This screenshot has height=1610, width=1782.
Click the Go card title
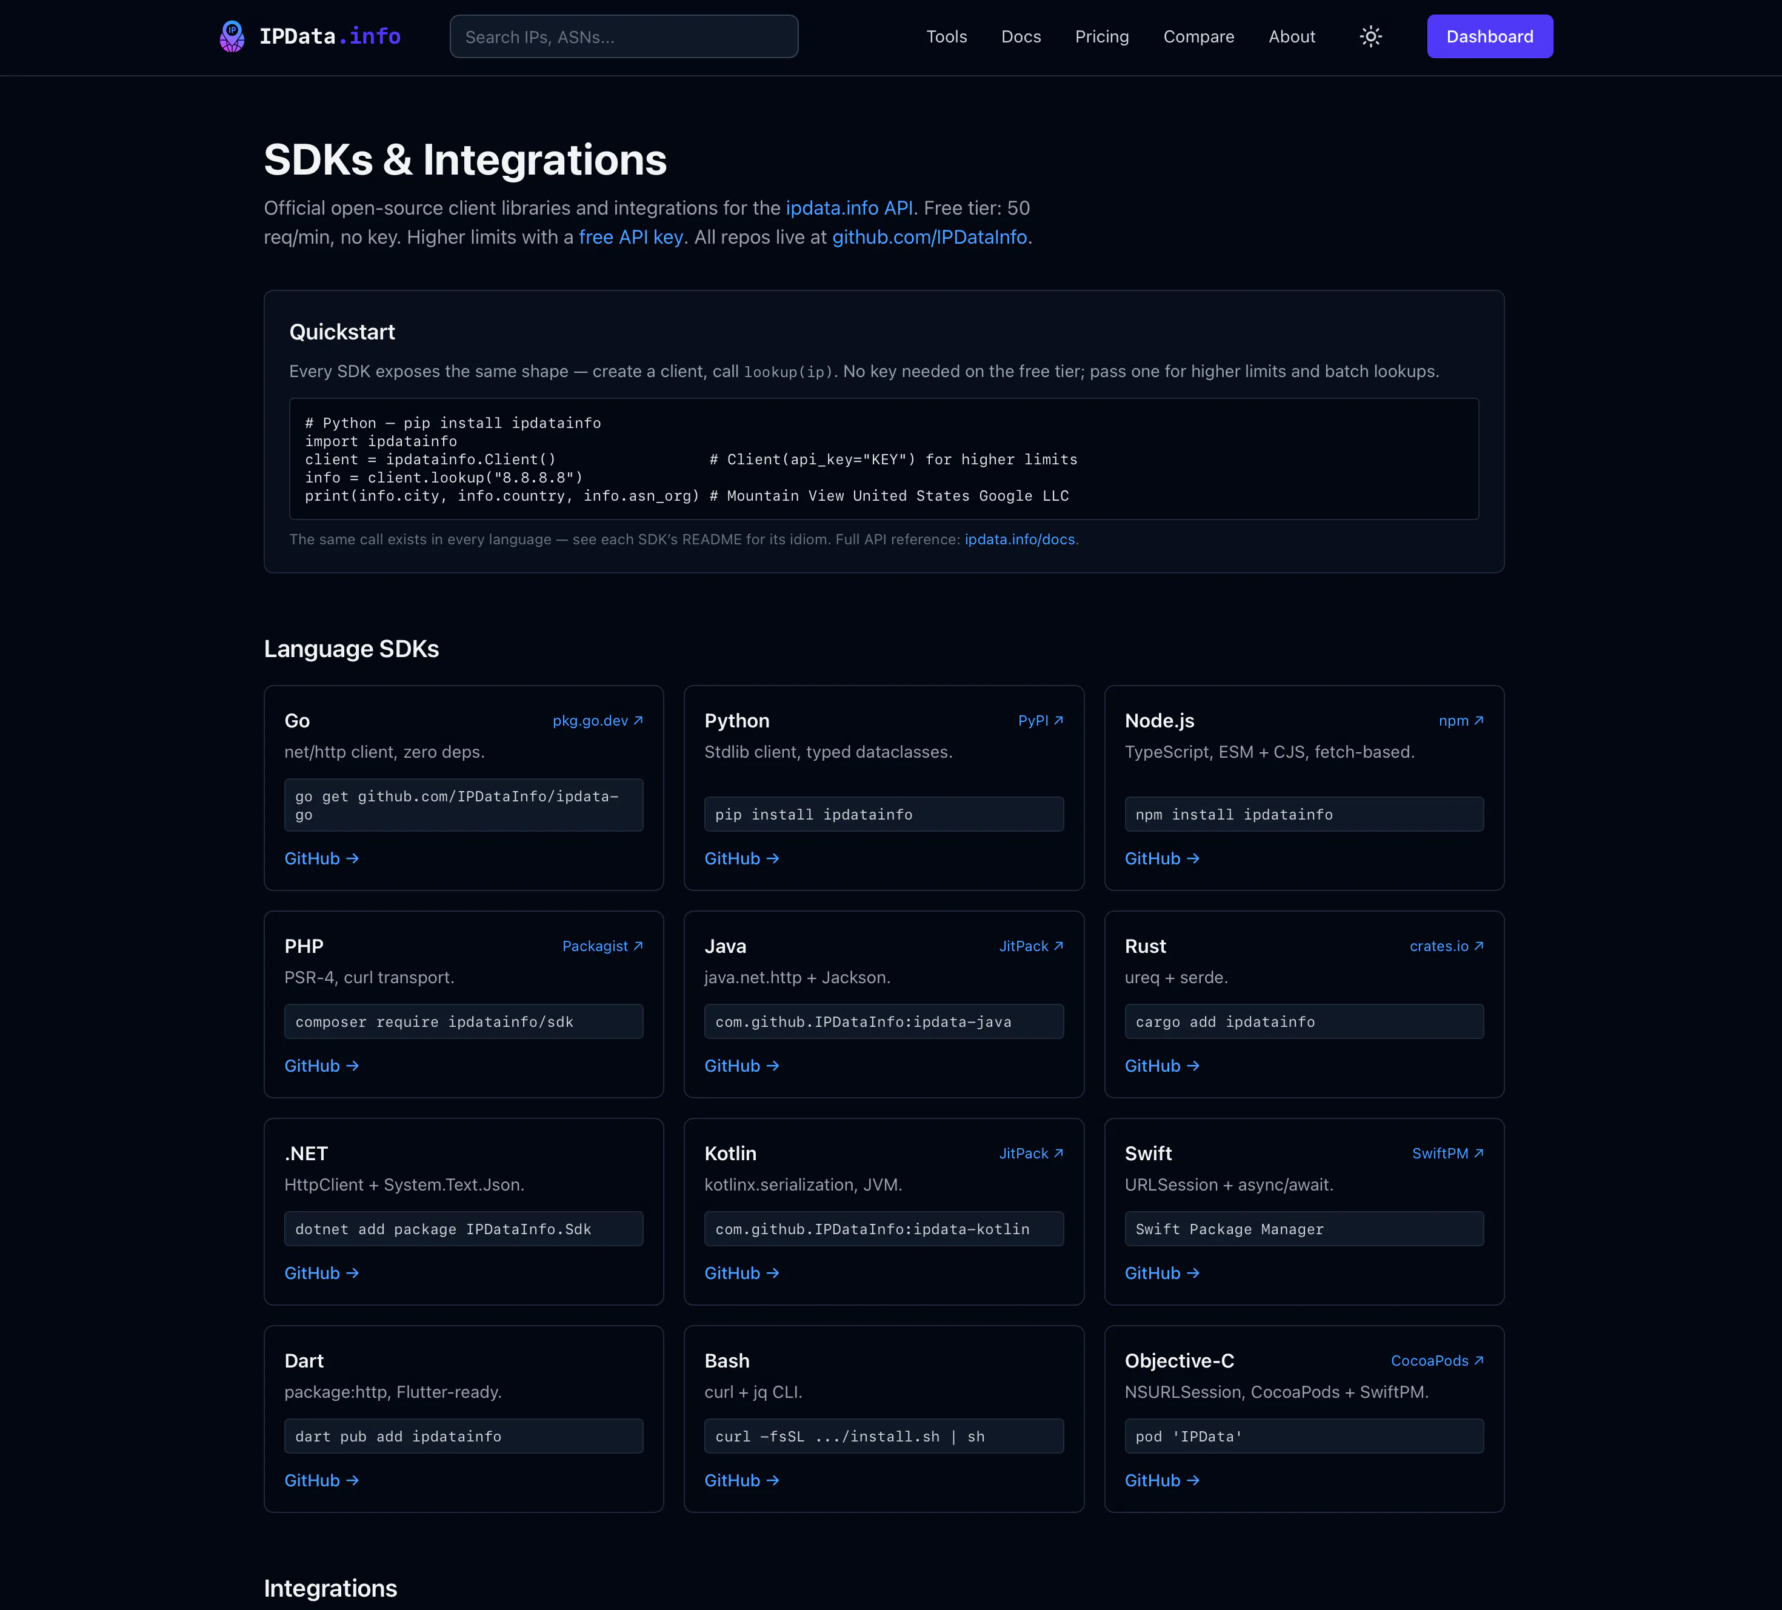tap(297, 721)
